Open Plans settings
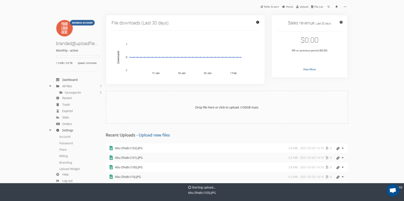This screenshot has width=404, height=201. 63,150
